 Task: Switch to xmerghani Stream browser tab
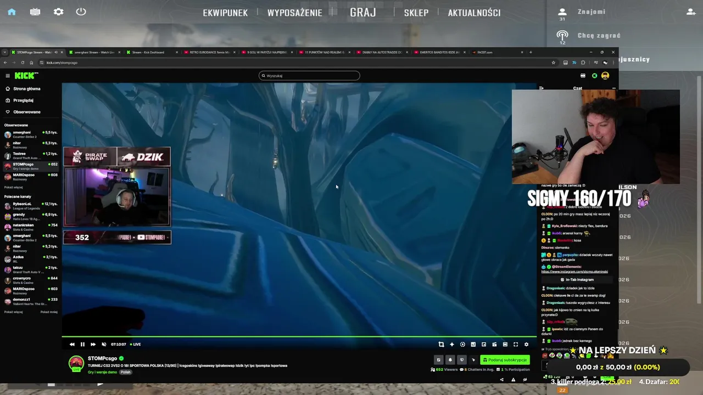click(94, 52)
